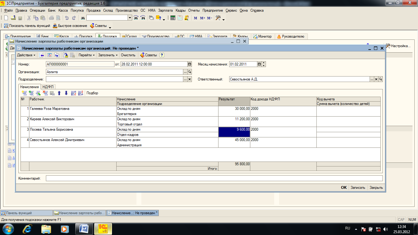Click the Месяц начисления spinner arrows
The image size is (418, 235).
pos(264,64)
